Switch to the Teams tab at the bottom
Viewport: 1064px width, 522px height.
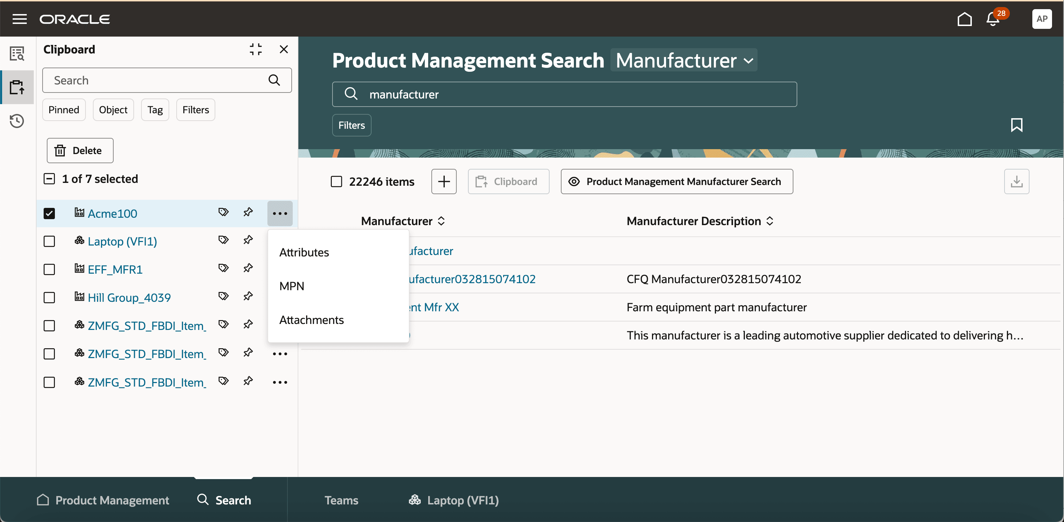tap(341, 500)
